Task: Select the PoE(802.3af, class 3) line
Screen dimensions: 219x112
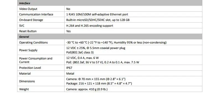Action: pos(80,53)
